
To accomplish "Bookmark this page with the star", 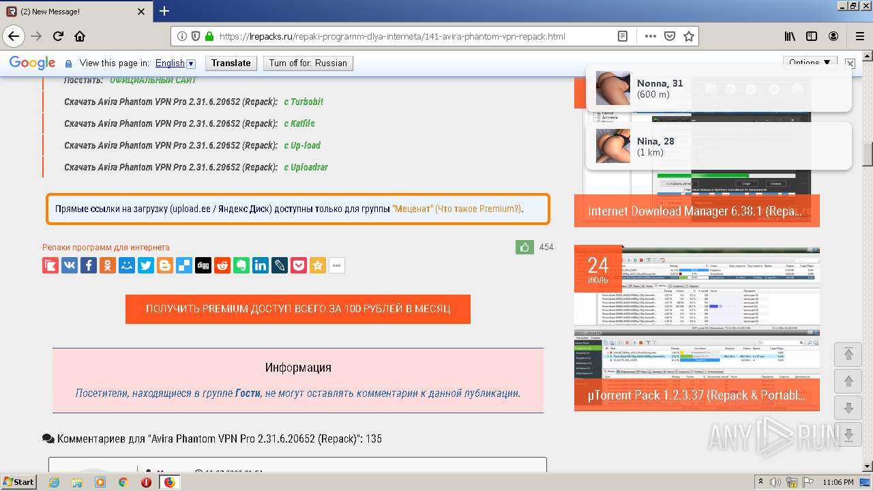I will (689, 36).
